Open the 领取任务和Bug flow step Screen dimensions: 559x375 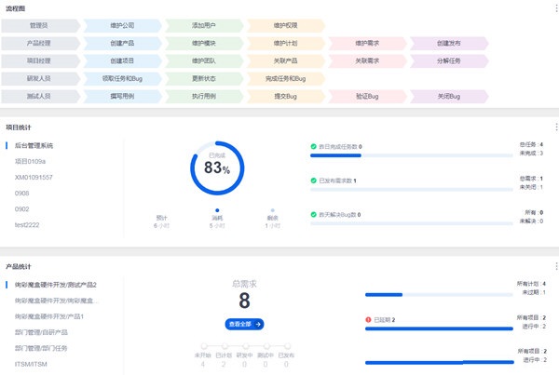point(122,78)
